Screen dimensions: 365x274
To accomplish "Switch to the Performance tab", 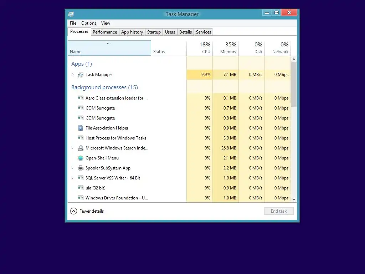I will [105, 32].
